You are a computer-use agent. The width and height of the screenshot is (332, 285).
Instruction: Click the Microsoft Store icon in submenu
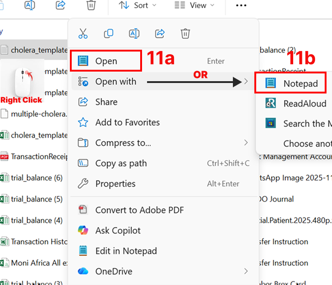point(271,123)
